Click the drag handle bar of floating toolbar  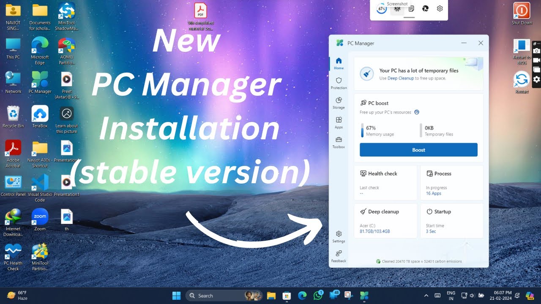pyautogui.click(x=409, y=17)
